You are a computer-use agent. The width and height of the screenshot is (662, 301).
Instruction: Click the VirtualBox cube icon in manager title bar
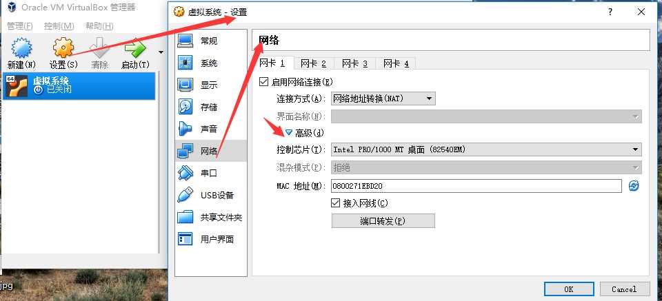12,8
